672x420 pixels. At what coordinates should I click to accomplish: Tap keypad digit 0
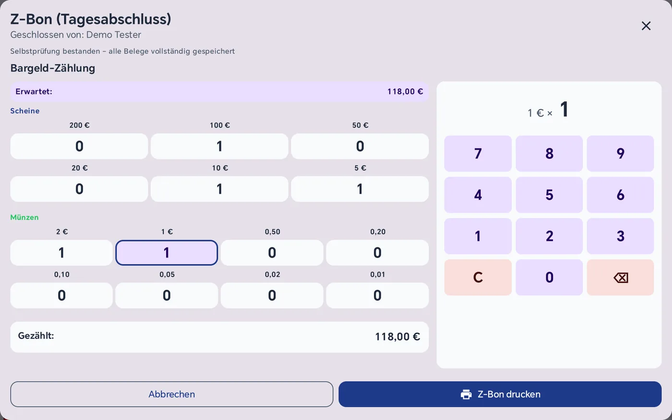point(549,277)
